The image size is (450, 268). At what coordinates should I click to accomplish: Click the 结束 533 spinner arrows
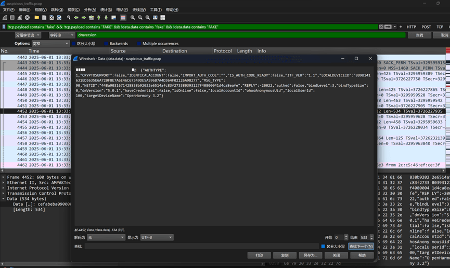(371, 237)
